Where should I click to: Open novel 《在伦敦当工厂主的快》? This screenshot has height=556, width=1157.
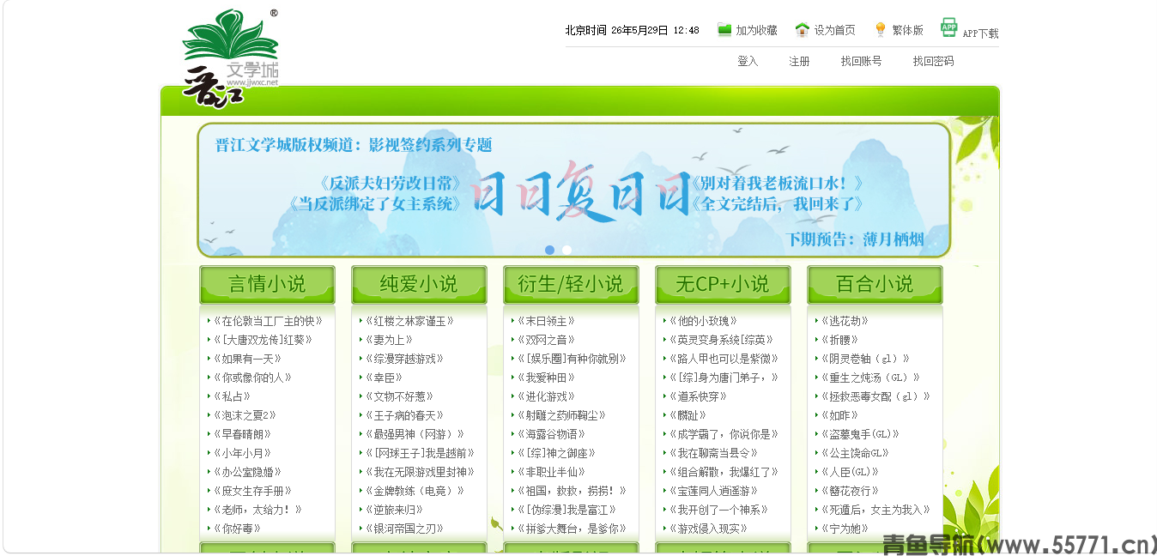(269, 321)
